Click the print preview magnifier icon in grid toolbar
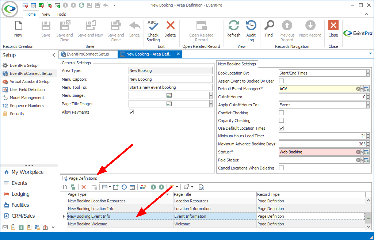Screen dimensions: 374x240 click(201, 187)
